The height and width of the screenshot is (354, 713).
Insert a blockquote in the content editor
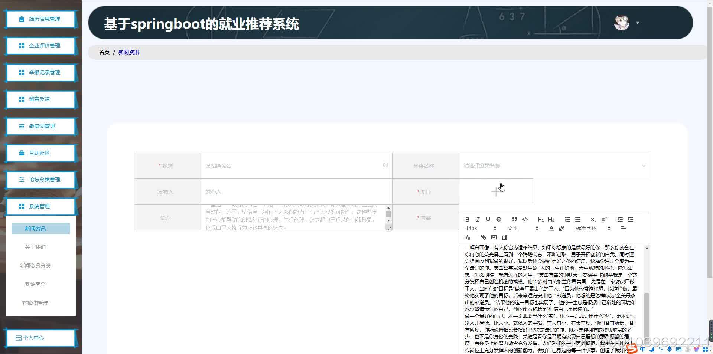514,219
